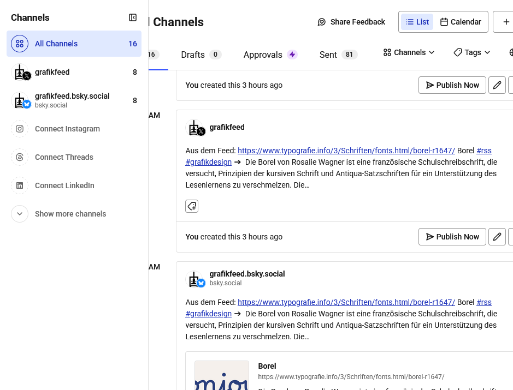
Task: Open grafikfeed X channel in sidebar
Action: pyautogui.click(x=74, y=72)
